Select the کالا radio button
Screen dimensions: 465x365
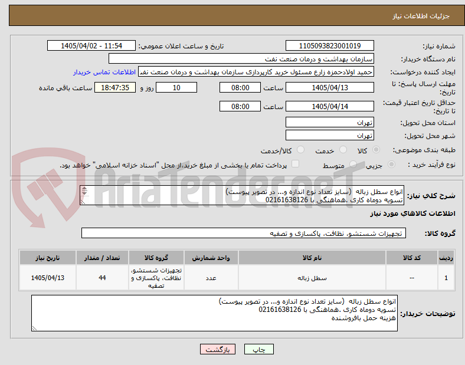click(x=376, y=150)
